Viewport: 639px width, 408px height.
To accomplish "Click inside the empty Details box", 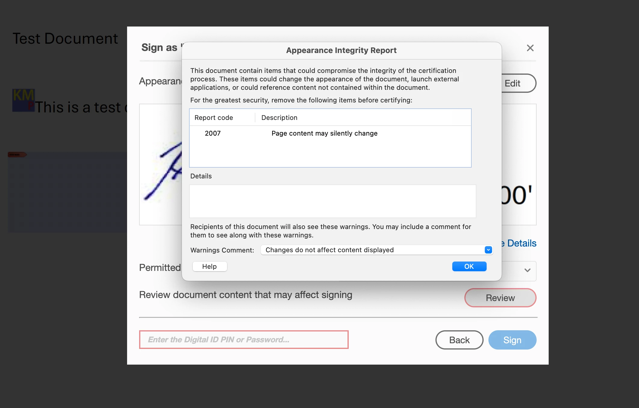I will 332,201.
